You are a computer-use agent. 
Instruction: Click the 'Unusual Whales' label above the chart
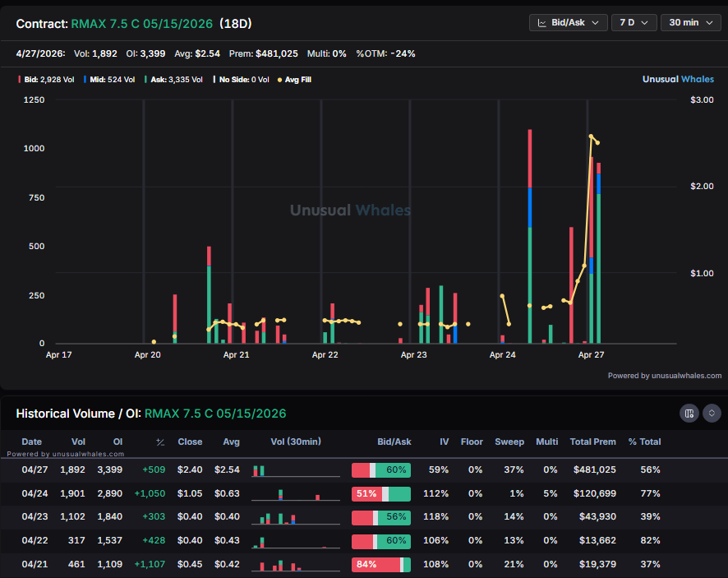pos(678,79)
